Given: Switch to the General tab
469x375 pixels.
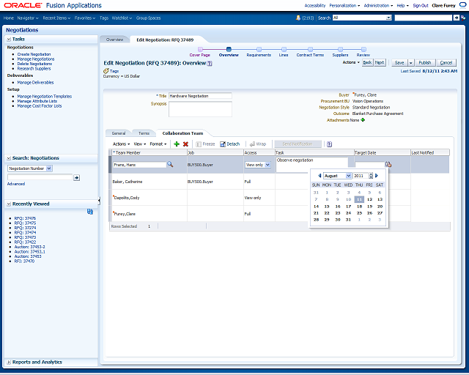Looking at the screenshot, I should pyautogui.click(x=119, y=133).
